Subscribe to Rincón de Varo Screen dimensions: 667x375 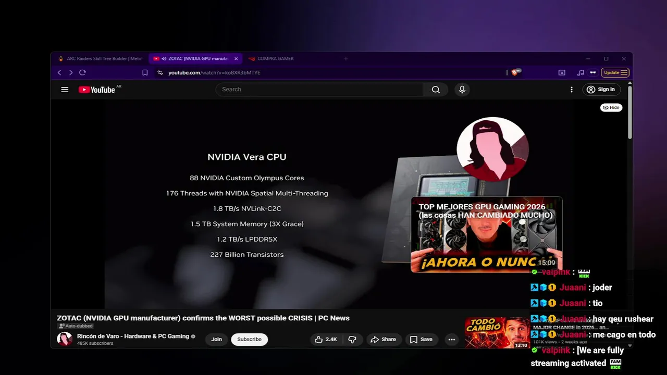coord(249,340)
